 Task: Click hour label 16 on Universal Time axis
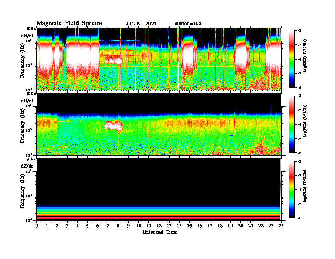[x=200, y=226]
